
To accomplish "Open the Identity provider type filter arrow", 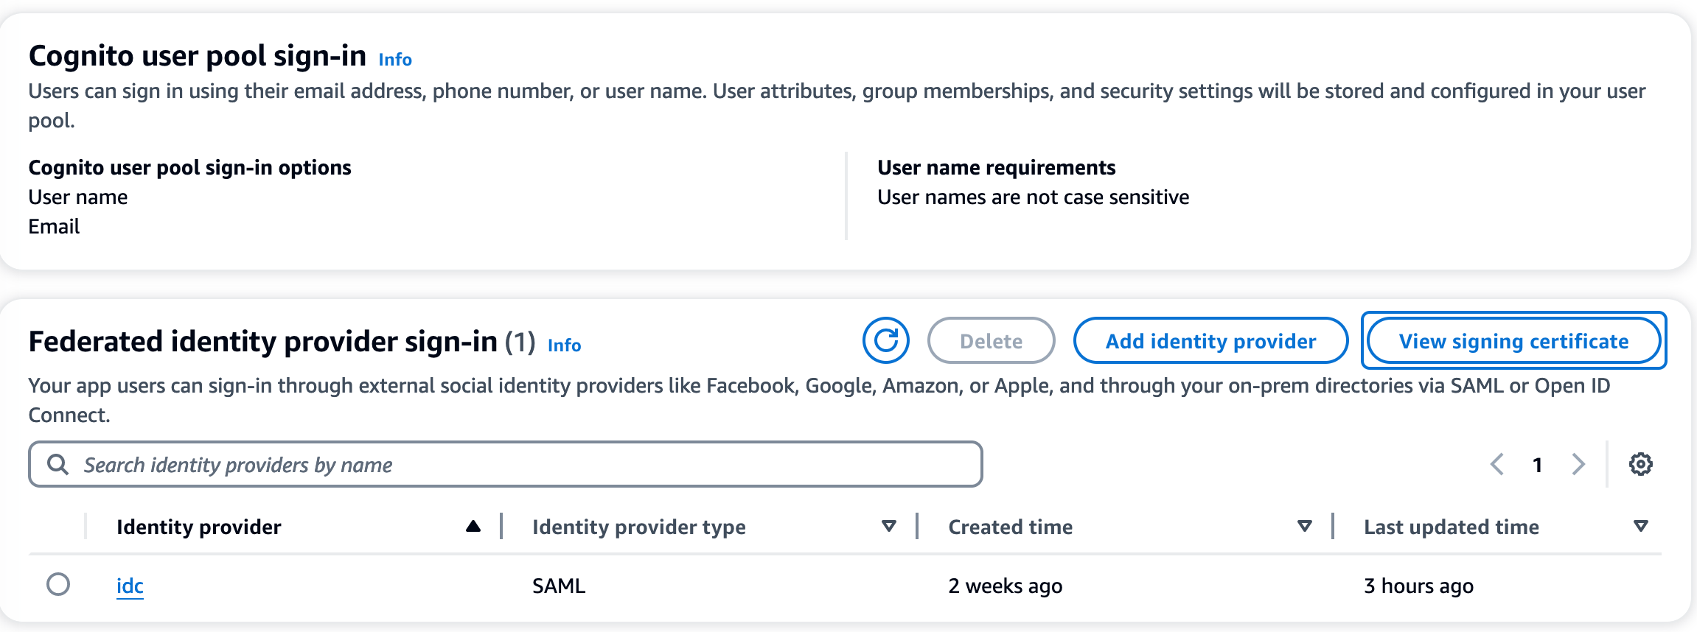I will (889, 526).
